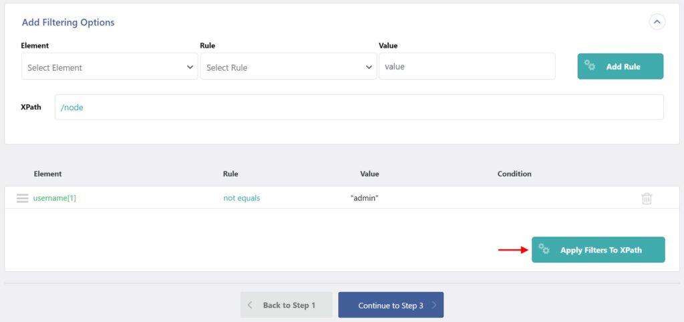Delete the username[1] filter rule
This screenshot has height=322, width=684.
647,198
